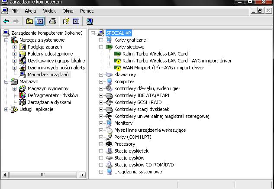Click the Usługi i aplikacje icon
The width and height of the screenshot is (274, 189).
[x=14, y=109]
